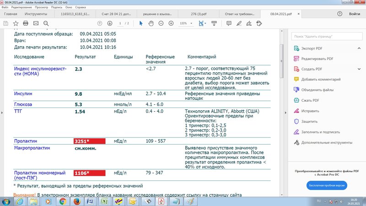Switch to Счет 28 04 21 tab
The width and height of the screenshot is (366, 206).
[x=116, y=14]
